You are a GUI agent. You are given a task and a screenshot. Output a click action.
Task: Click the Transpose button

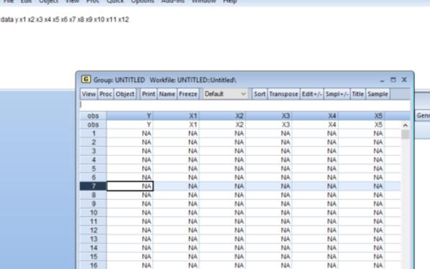pyautogui.click(x=284, y=94)
